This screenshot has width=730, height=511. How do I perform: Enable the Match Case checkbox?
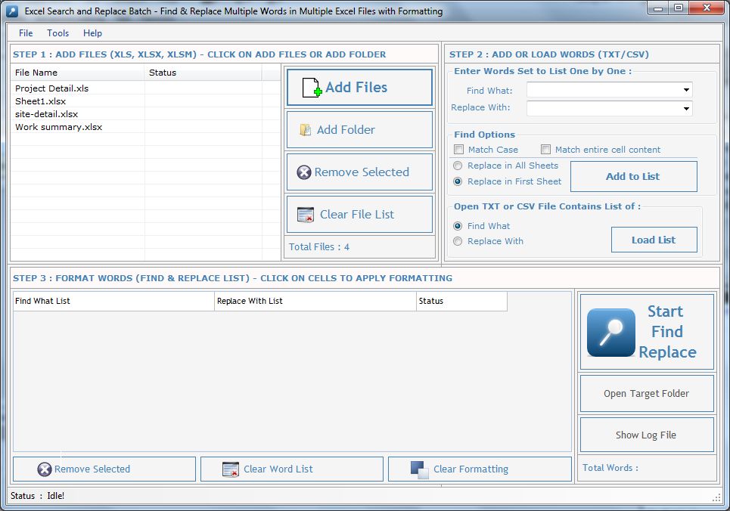click(x=458, y=150)
